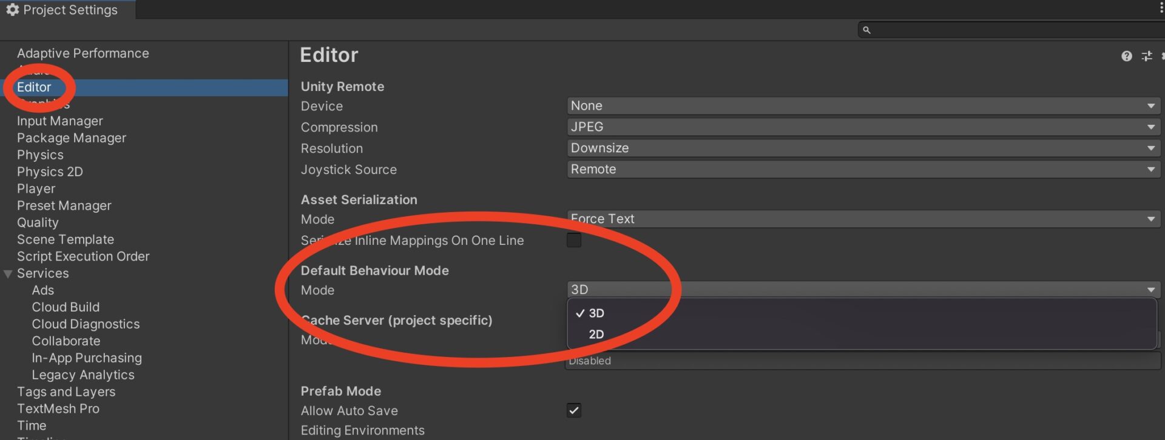The height and width of the screenshot is (440, 1165).
Task: Open Physics 2D settings category
Action: pyautogui.click(x=50, y=172)
